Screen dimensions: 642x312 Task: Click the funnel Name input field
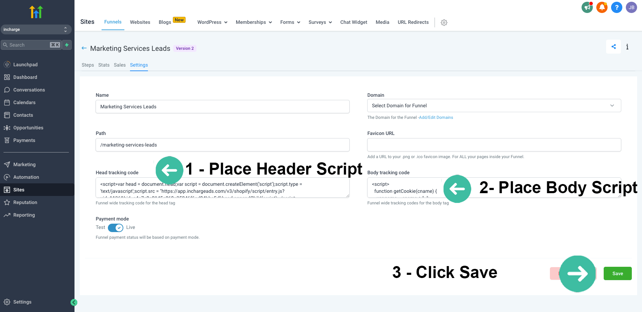222,107
